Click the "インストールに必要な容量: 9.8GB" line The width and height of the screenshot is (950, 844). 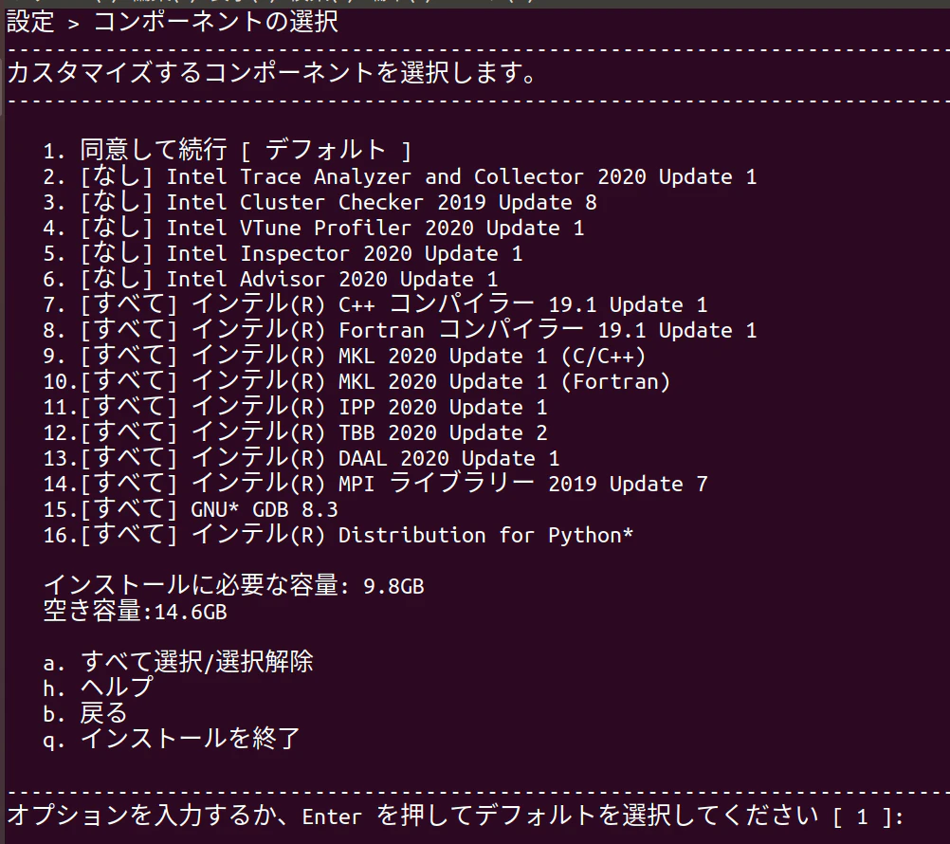pos(234,586)
